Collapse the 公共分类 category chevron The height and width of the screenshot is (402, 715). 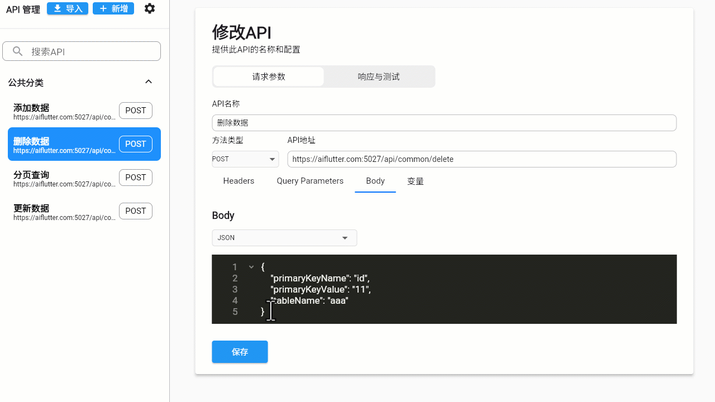[x=149, y=82]
